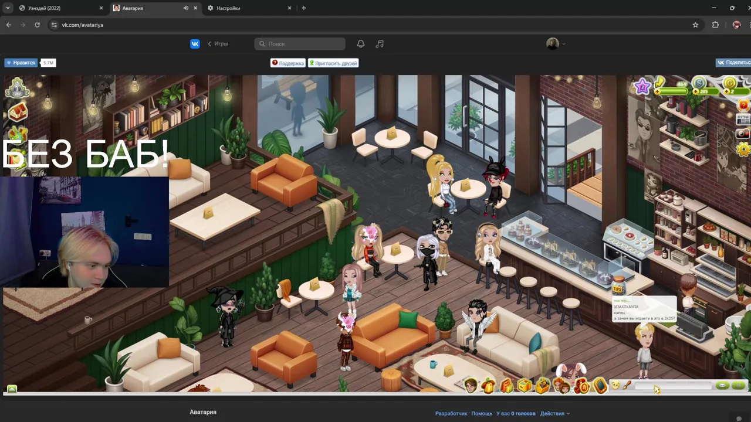The width and height of the screenshot is (751, 422).
Task: Go back to Игры games list
Action: pos(218,44)
